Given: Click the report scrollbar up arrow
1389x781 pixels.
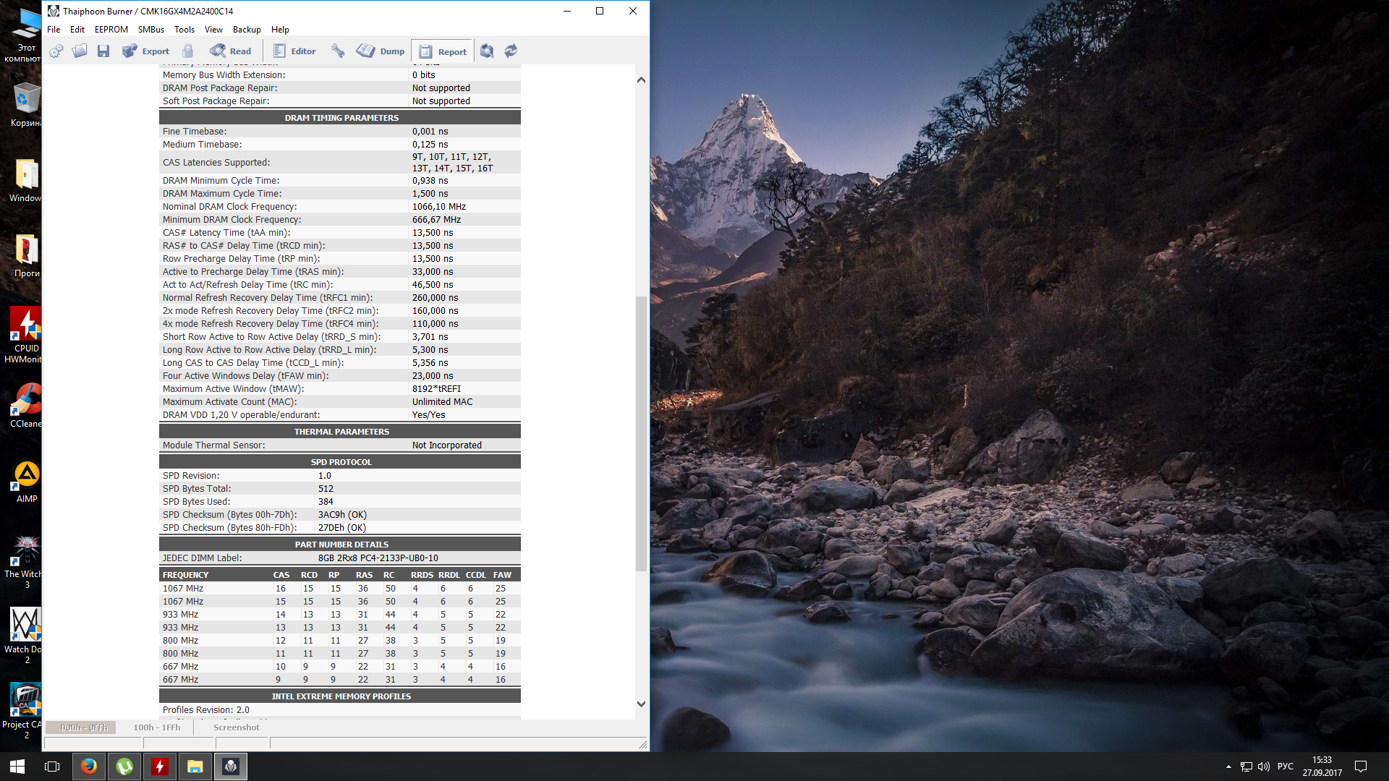Looking at the screenshot, I should pyautogui.click(x=641, y=80).
